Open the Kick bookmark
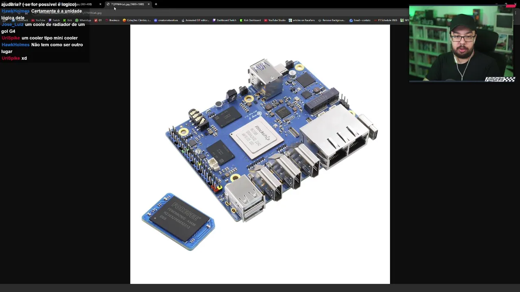 click(67, 20)
